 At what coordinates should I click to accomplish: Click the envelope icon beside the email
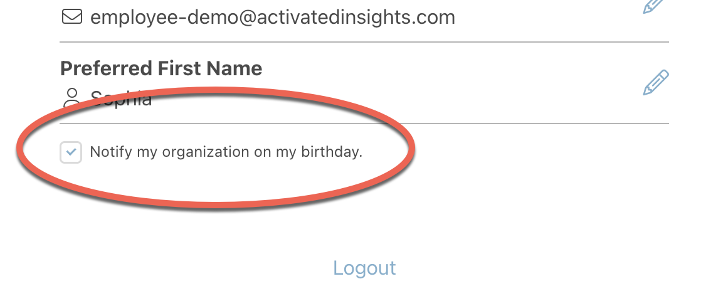[71, 17]
